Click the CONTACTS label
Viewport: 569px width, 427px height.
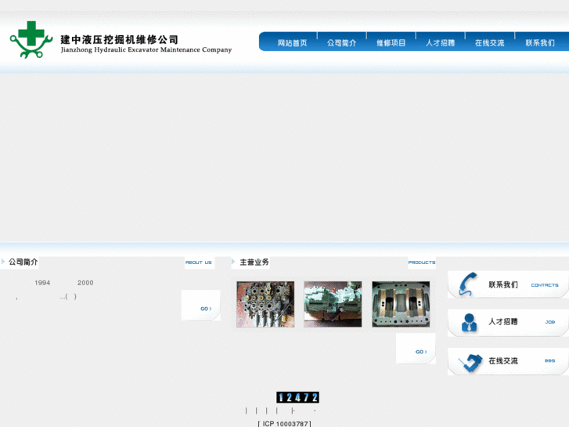[545, 285]
